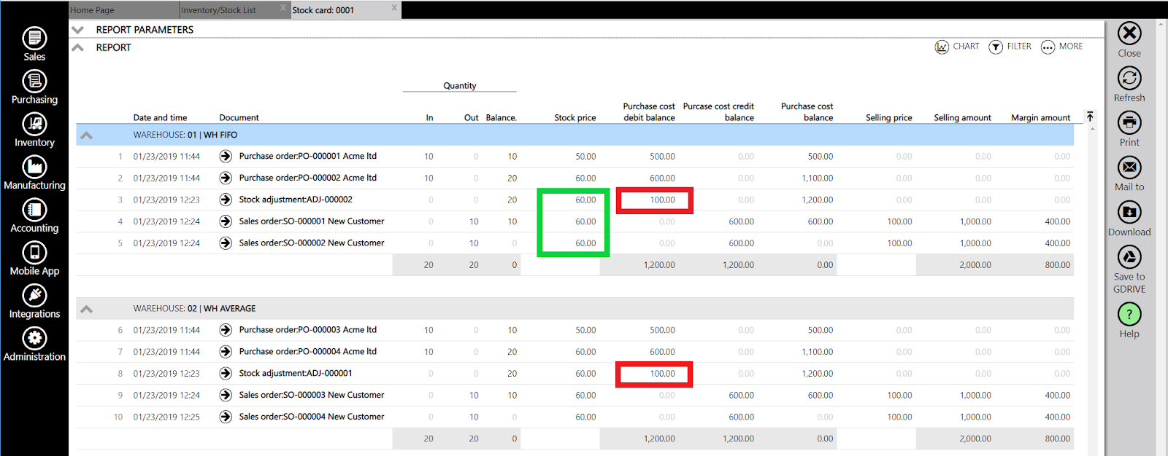Open Sales order SO-000001 New Customer
This screenshot has height=456, width=1168.
coord(312,221)
